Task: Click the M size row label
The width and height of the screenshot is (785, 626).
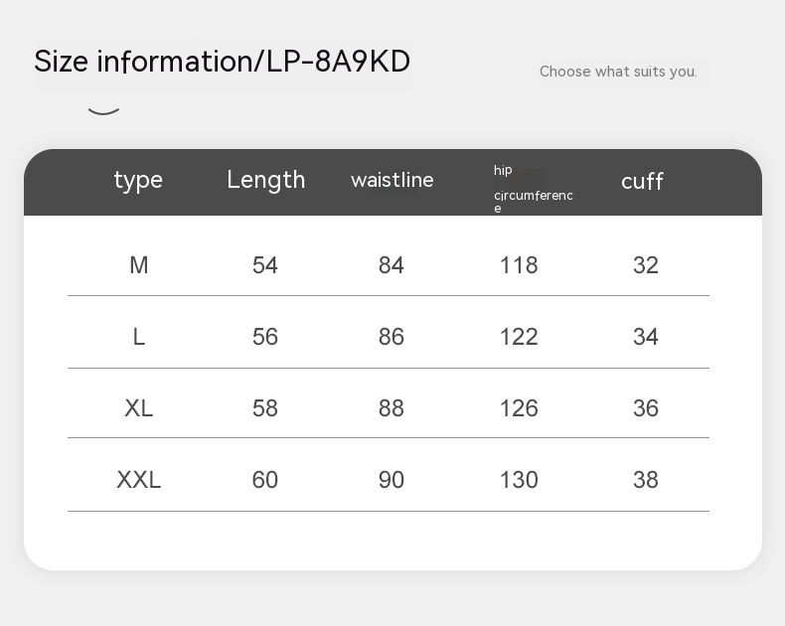Action: 139,265
